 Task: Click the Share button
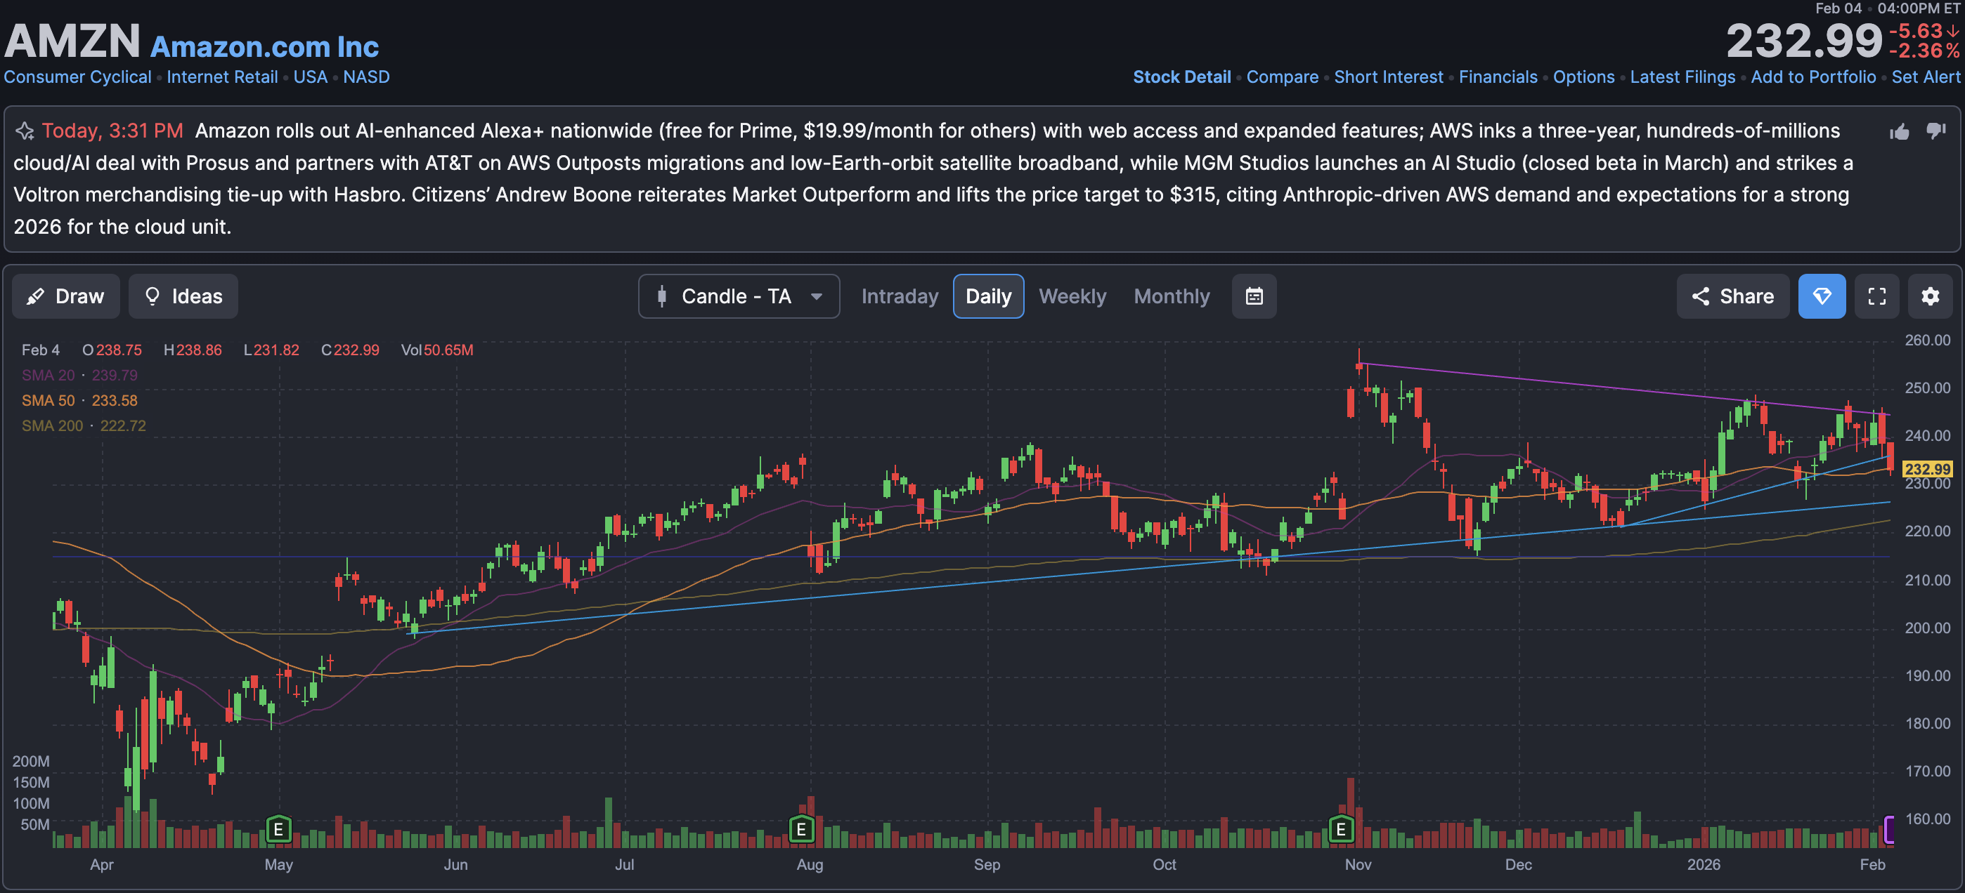tap(1732, 296)
